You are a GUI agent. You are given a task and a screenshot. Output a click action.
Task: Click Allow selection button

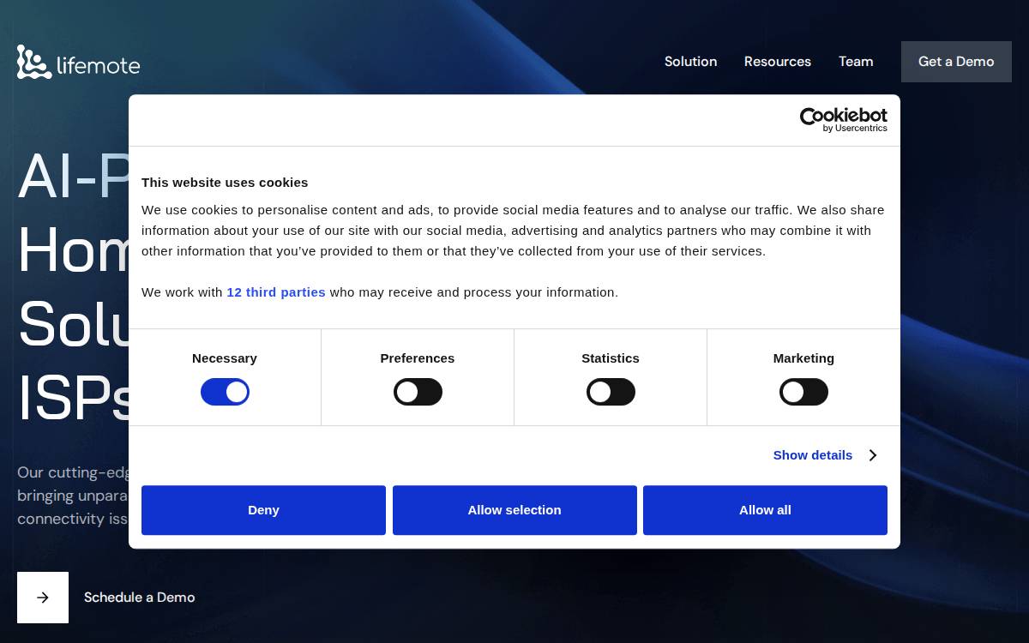[x=514, y=510]
